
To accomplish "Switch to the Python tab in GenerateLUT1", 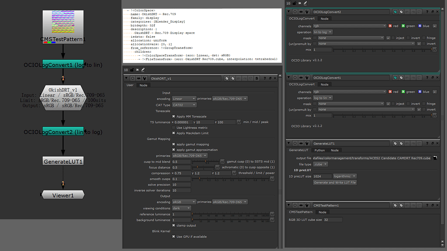I will 320,150.
